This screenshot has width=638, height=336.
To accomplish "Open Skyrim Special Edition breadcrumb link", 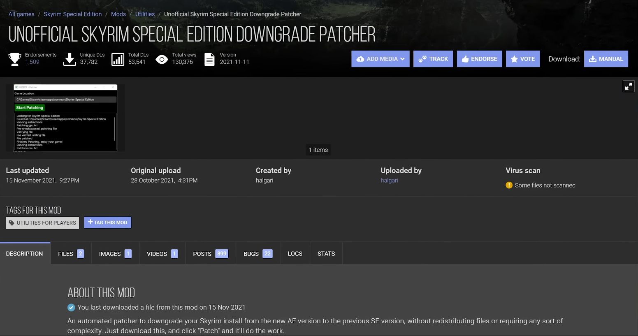I will pos(73,14).
